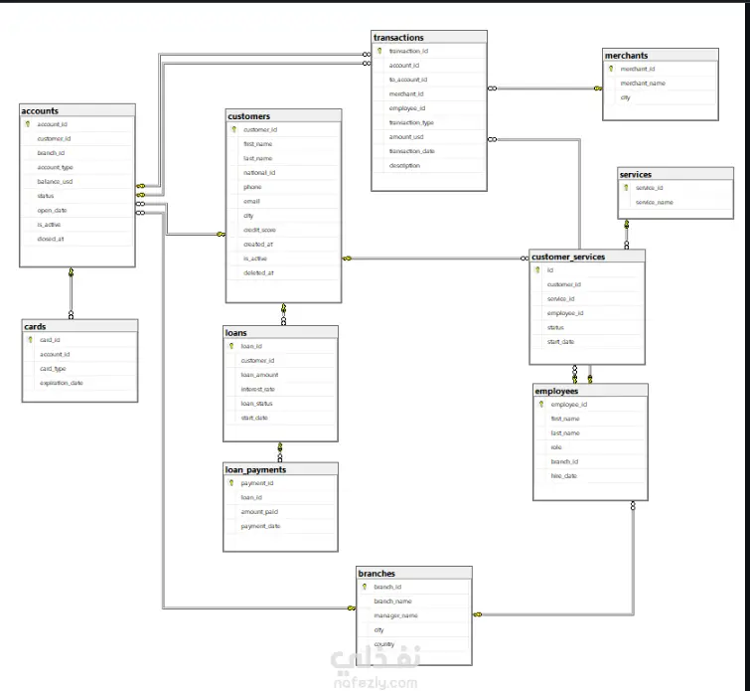Click the primary key icon beside merchant_id
Image resolution: width=750 pixels, height=691 pixels.
[x=611, y=69]
